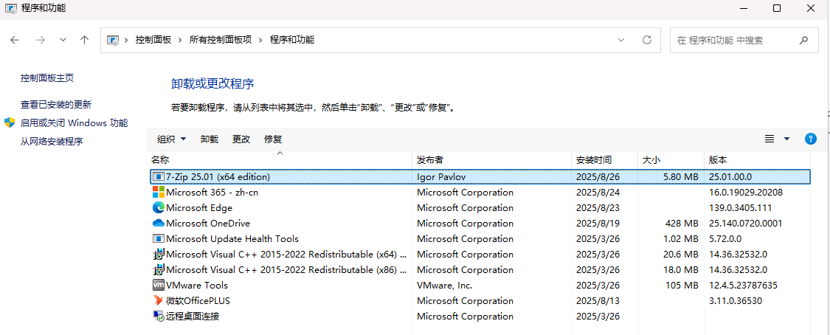Select Visual C++ 2015-2022 Redistributable (x64) text
Image resolution: width=830 pixels, height=335 pixels.
[286, 254]
